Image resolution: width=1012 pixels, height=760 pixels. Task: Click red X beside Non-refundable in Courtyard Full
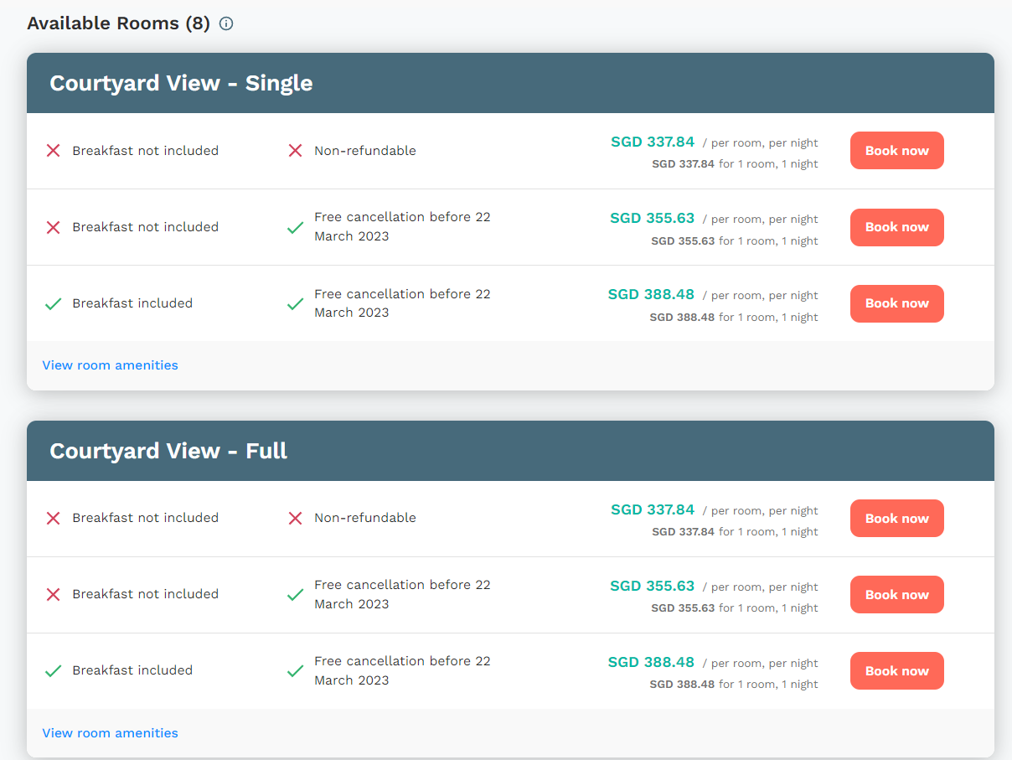pyautogui.click(x=295, y=518)
